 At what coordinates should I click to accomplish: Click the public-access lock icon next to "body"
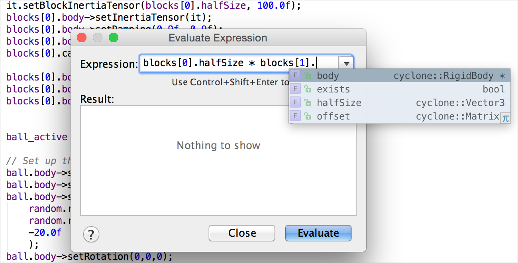[307, 75]
